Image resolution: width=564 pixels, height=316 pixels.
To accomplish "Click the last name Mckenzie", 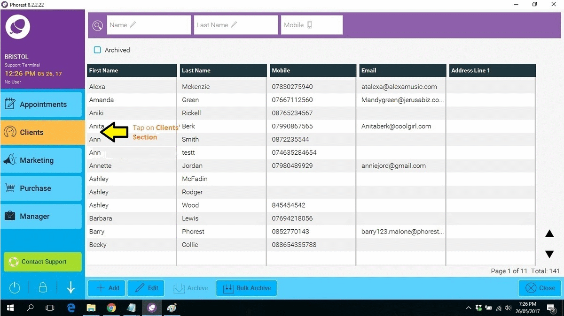I will (x=196, y=87).
